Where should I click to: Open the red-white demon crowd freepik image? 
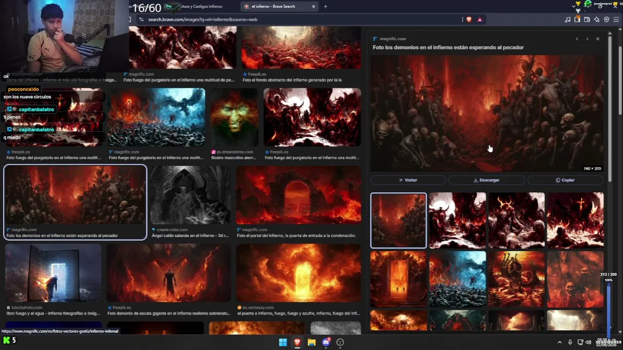tap(312, 117)
